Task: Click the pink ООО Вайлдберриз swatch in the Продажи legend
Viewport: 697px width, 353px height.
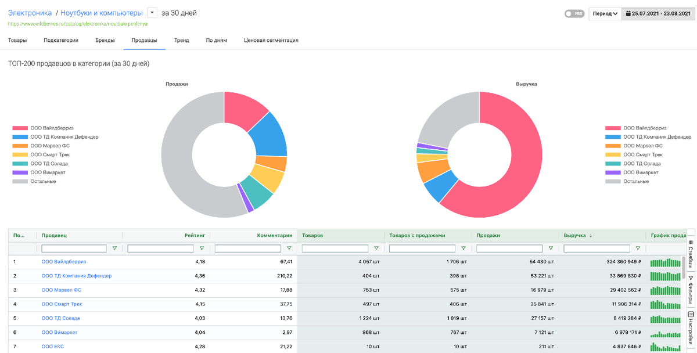Action: pyautogui.click(x=20, y=128)
